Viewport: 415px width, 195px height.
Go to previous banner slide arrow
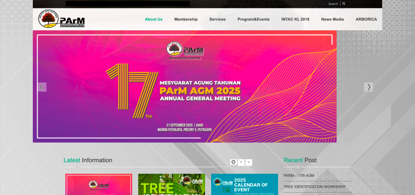click(x=42, y=87)
